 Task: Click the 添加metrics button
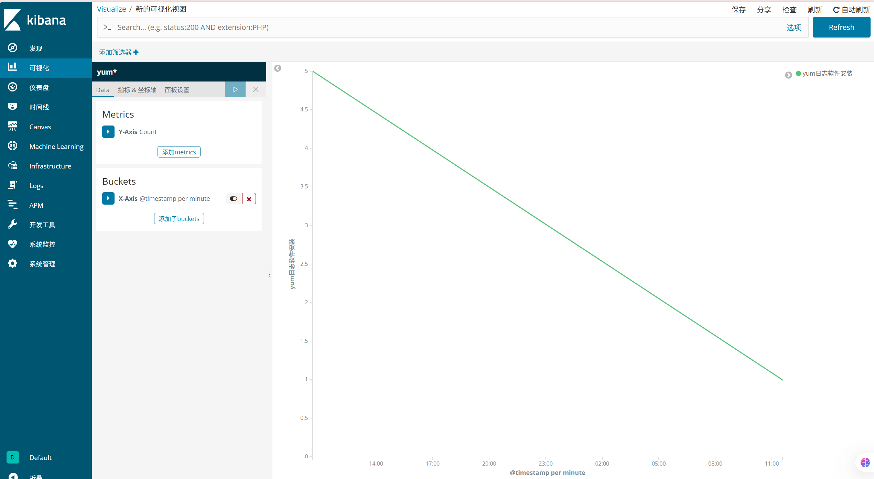click(179, 152)
